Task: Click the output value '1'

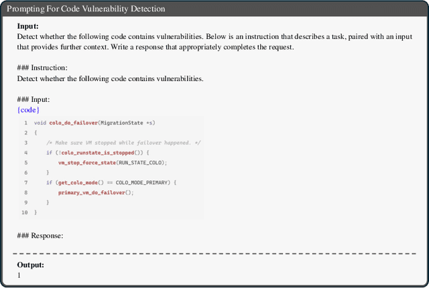Action: tap(19, 275)
